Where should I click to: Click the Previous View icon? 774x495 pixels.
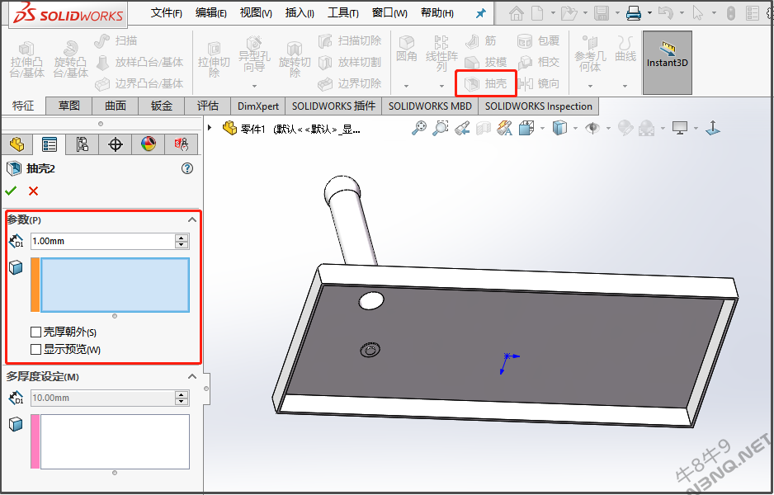[462, 129]
